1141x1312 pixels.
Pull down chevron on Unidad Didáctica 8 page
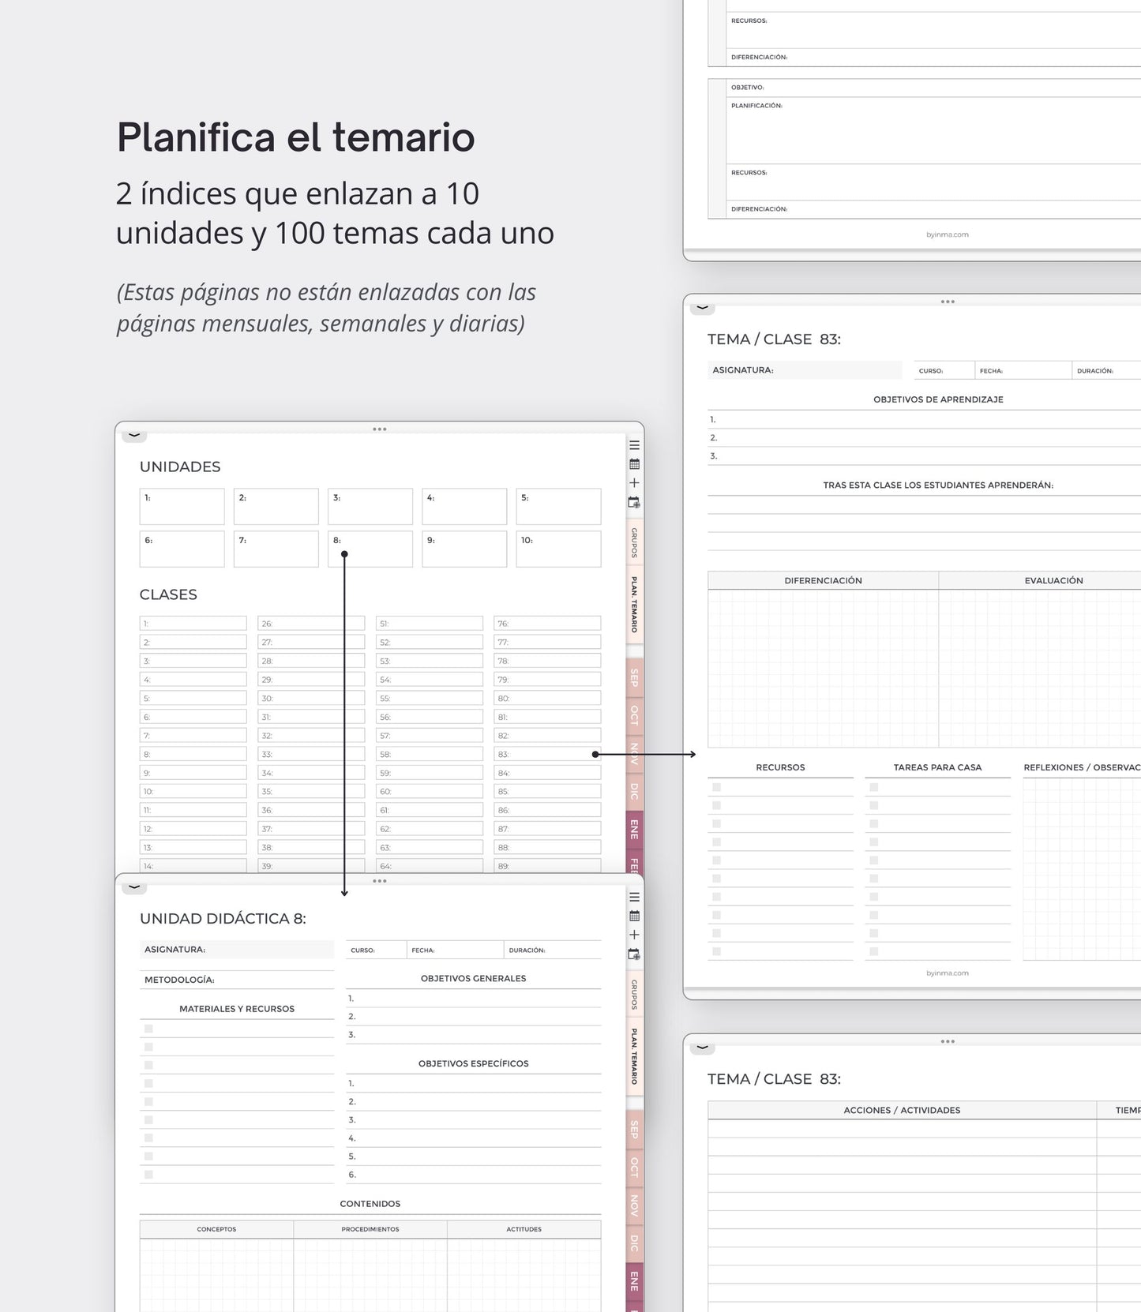134,887
